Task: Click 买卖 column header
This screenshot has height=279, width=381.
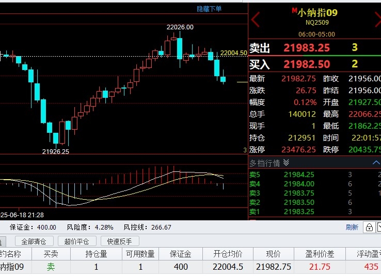Action: [51, 254]
